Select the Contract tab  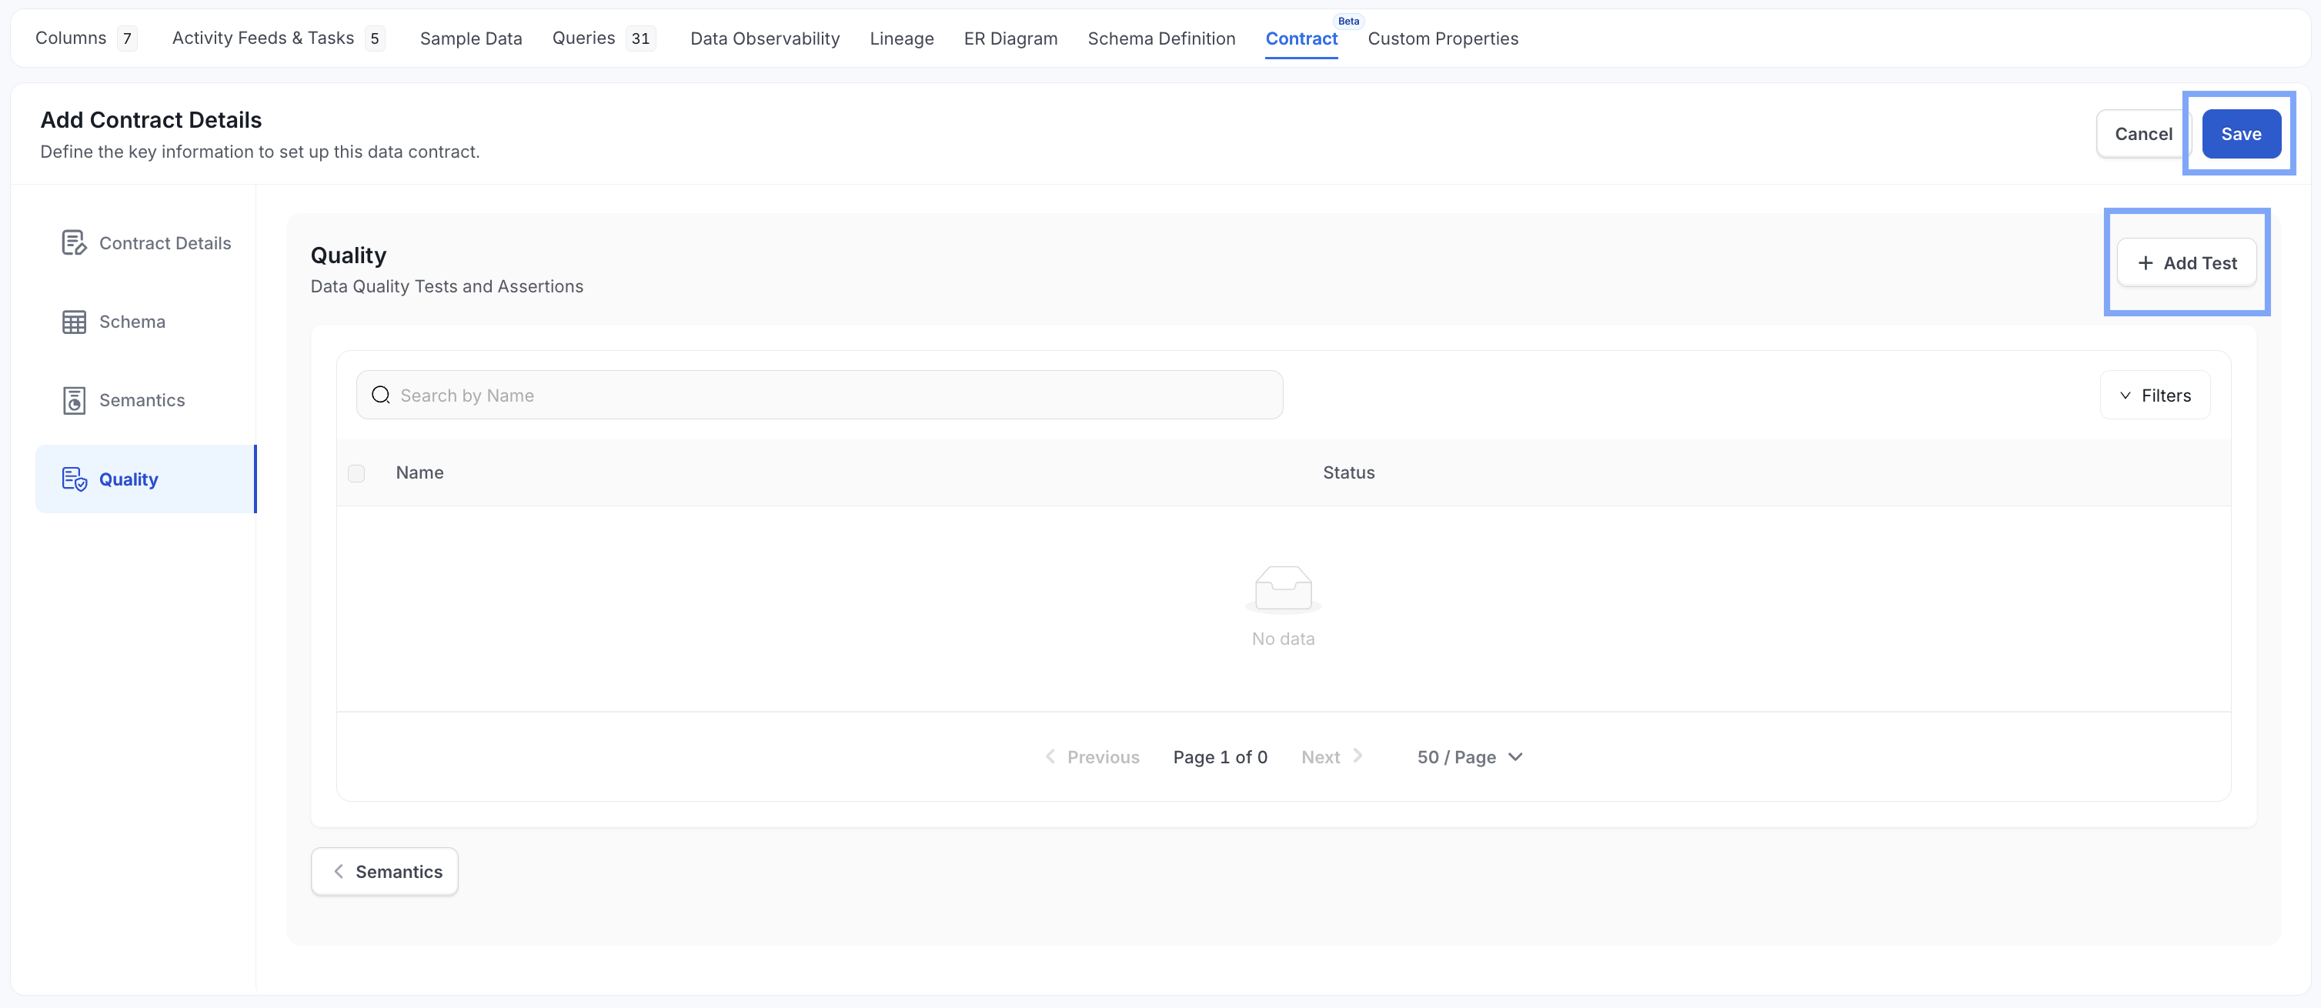1301,38
